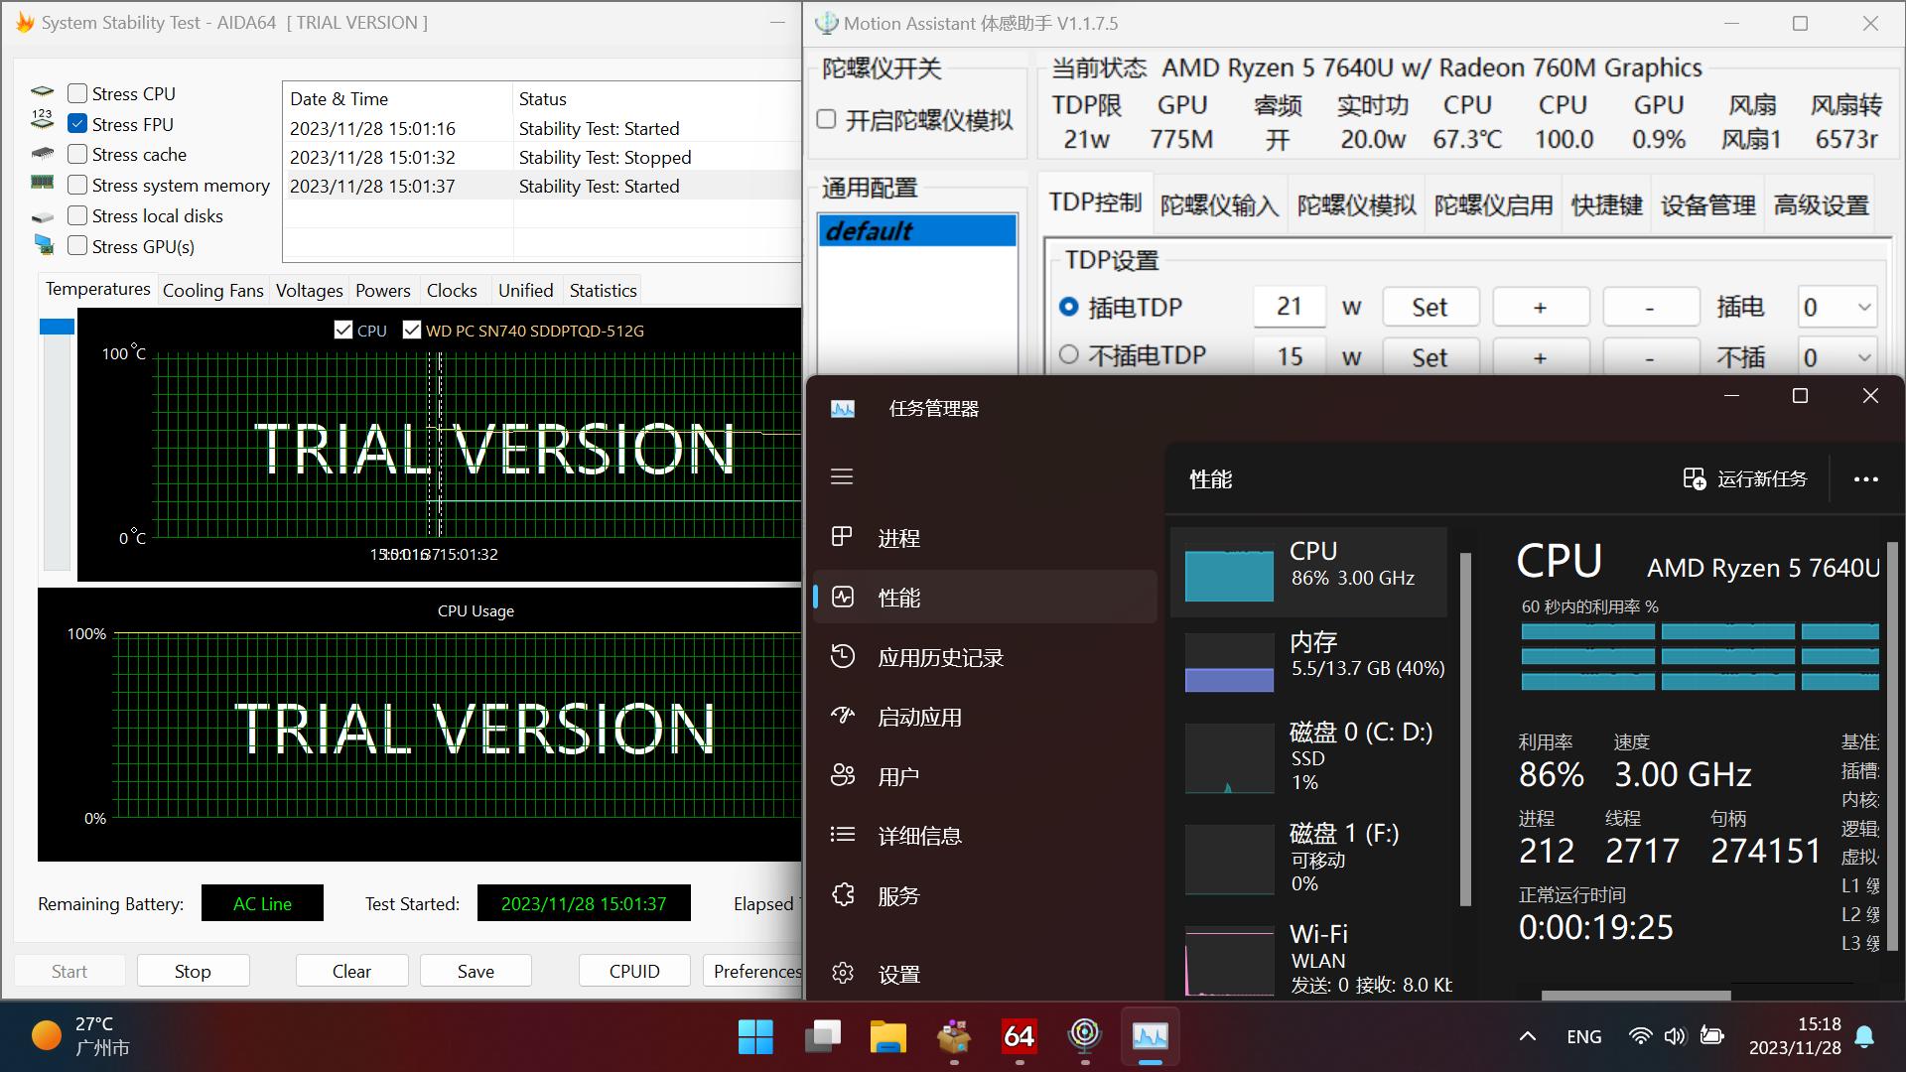Image resolution: width=1906 pixels, height=1072 pixels.
Task: Open the three-dot more options menu
Action: pos(1866,479)
